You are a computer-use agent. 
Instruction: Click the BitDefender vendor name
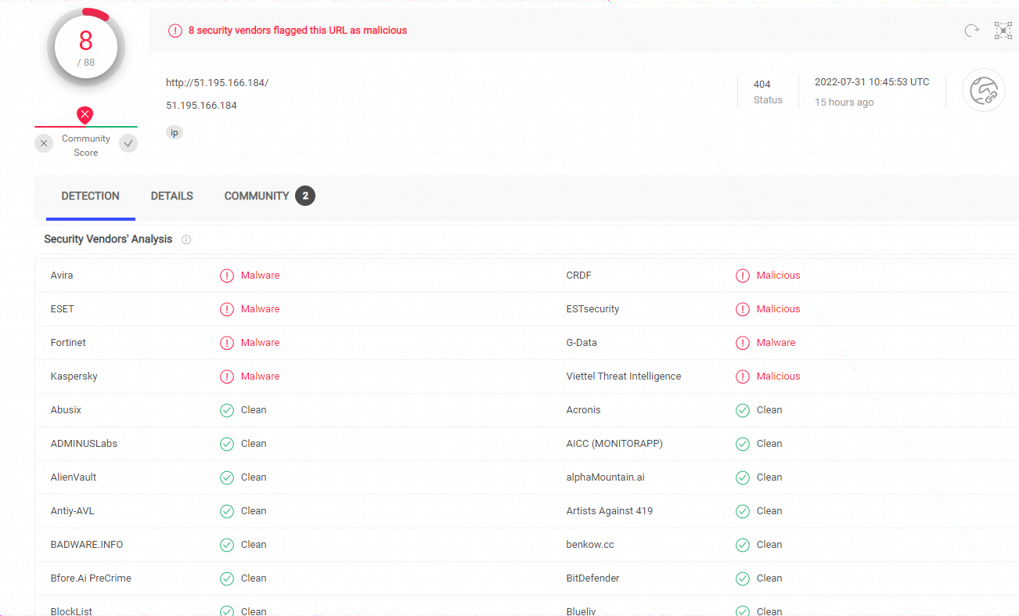tap(593, 578)
